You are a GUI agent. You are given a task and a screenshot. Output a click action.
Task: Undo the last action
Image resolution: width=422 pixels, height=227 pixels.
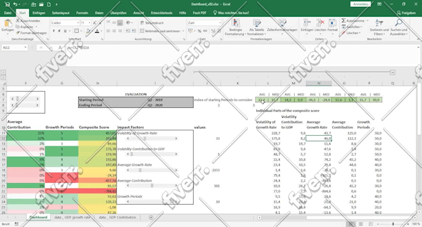point(16,4)
